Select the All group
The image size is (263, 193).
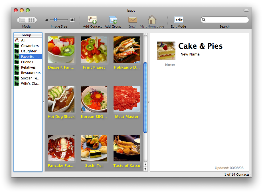(28, 40)
